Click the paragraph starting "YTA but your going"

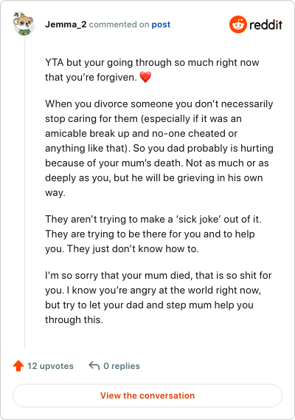pyautogui.click(x=152, y=70)
